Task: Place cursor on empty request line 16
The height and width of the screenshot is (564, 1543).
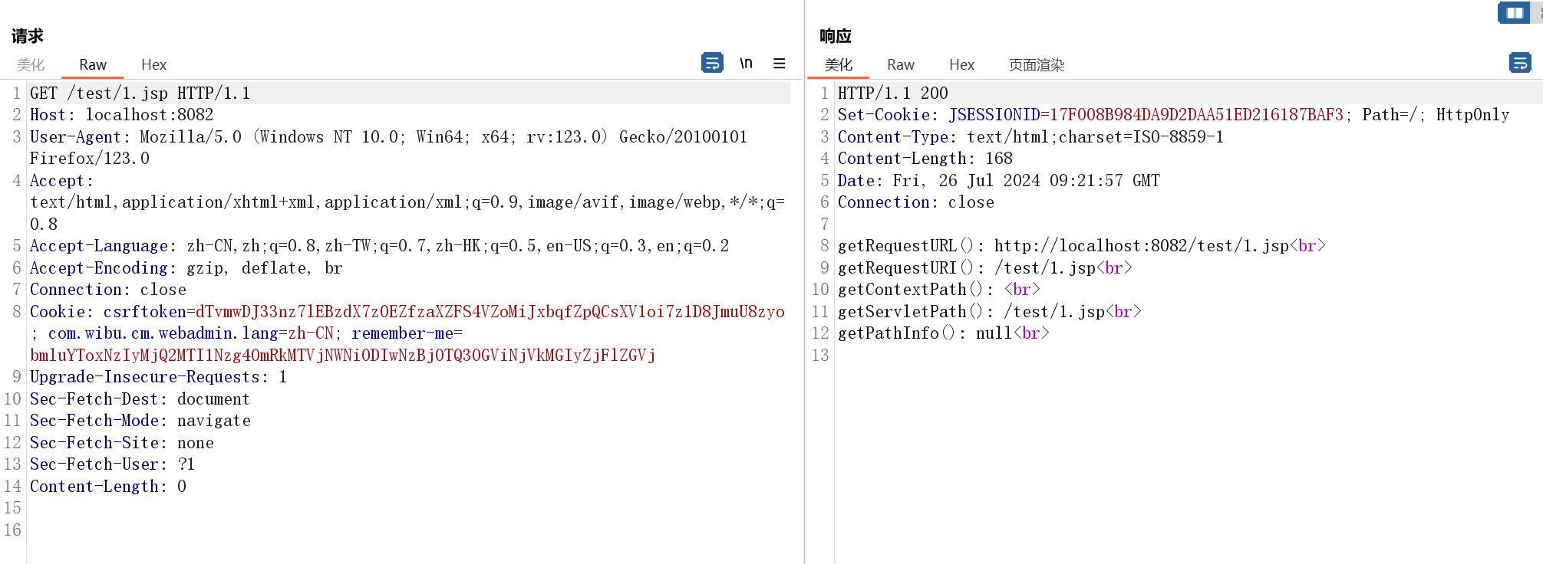Action: (407, 530)
